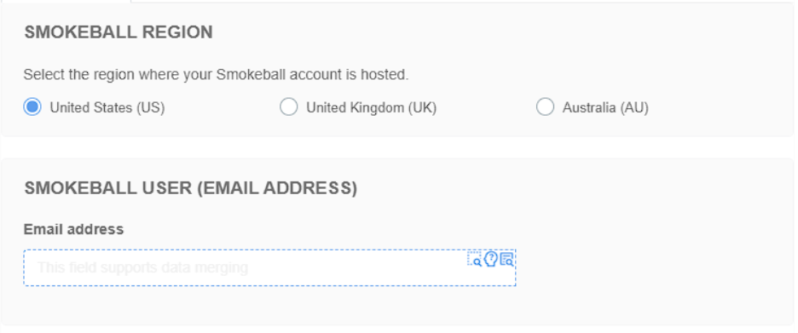Screen dimensions: 798x333
Task: Choose US as the Smokeball hosting region
Action: [32, 107]
